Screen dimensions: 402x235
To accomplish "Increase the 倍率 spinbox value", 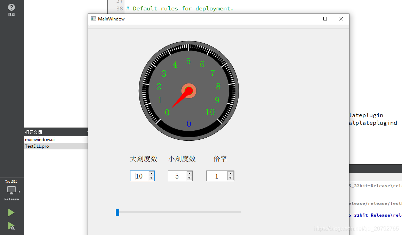I will [231, 173].
